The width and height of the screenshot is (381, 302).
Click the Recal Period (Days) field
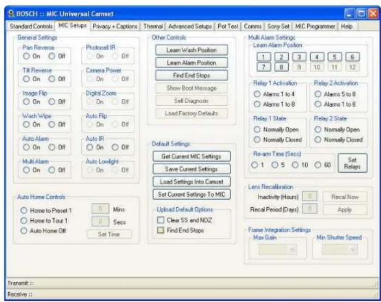click(x=309, y=209)
